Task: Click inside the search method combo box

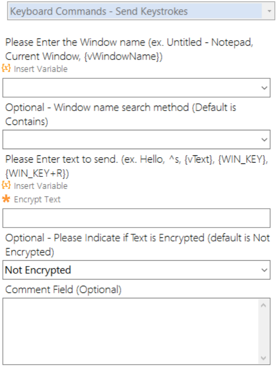Action: click(130, 140)
